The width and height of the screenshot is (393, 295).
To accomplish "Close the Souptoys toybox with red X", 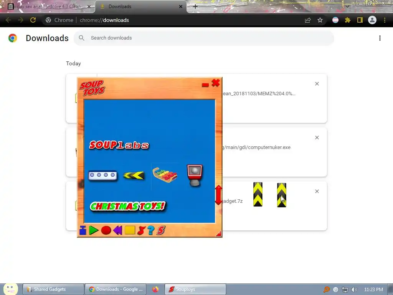I will coord(216,83).
